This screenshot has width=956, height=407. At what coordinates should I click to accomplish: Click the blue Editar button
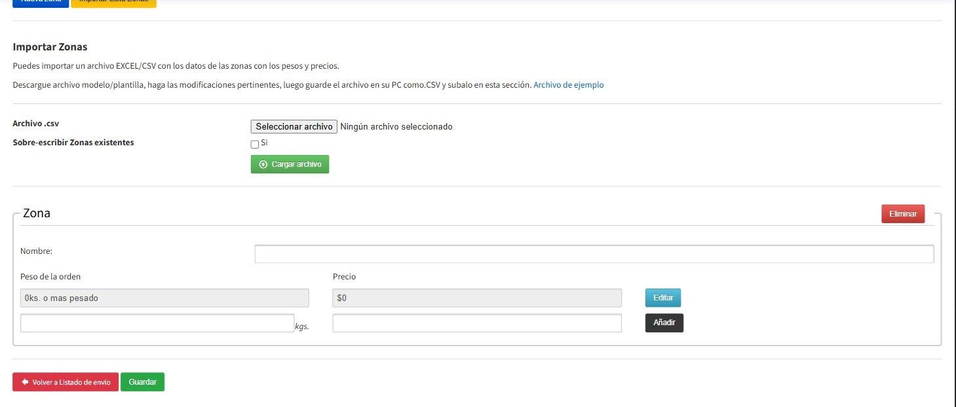(x=663, y=298)
